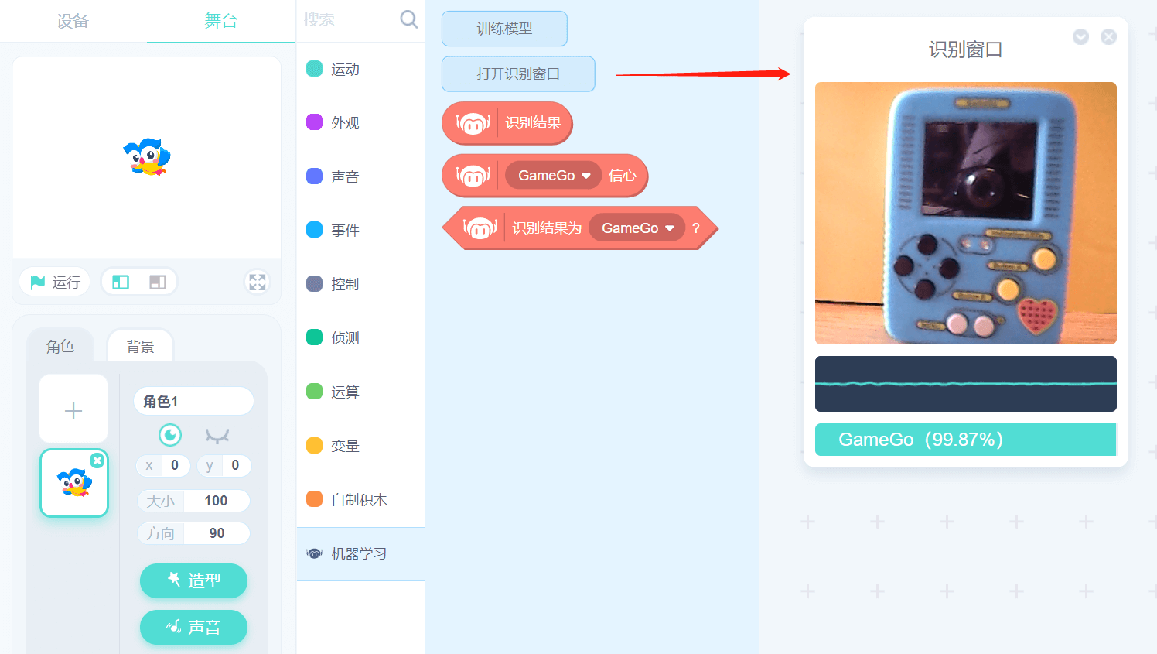Screen dimensions: 1157x654
Task: Select the 侦测 sensing category circle
Action: pos(314,337)
